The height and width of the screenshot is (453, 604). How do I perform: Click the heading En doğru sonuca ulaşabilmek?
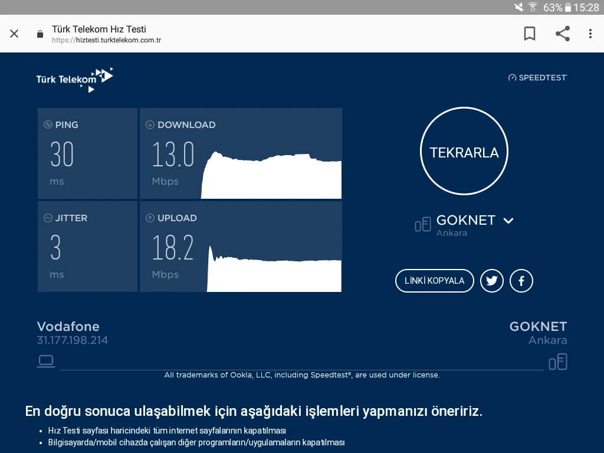pyautogui.click(x=254, y=411)
